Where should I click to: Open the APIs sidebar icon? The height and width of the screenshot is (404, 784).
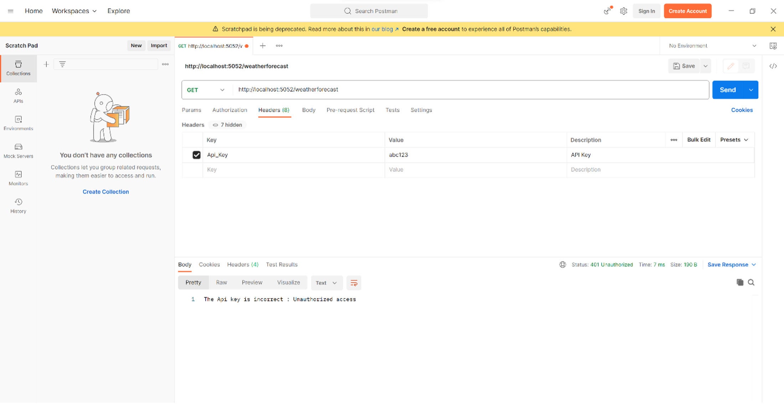(x=18, y=96)
